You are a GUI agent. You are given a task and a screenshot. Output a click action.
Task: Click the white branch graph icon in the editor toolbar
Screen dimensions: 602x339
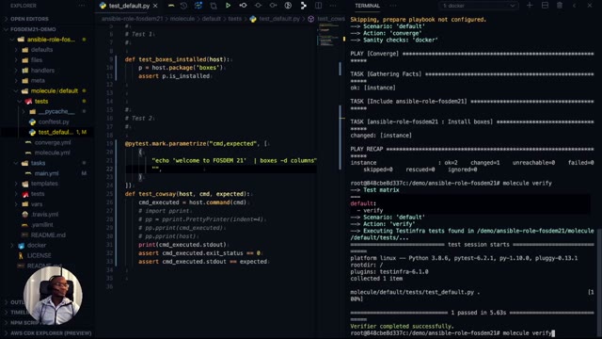tap(303, 6)
